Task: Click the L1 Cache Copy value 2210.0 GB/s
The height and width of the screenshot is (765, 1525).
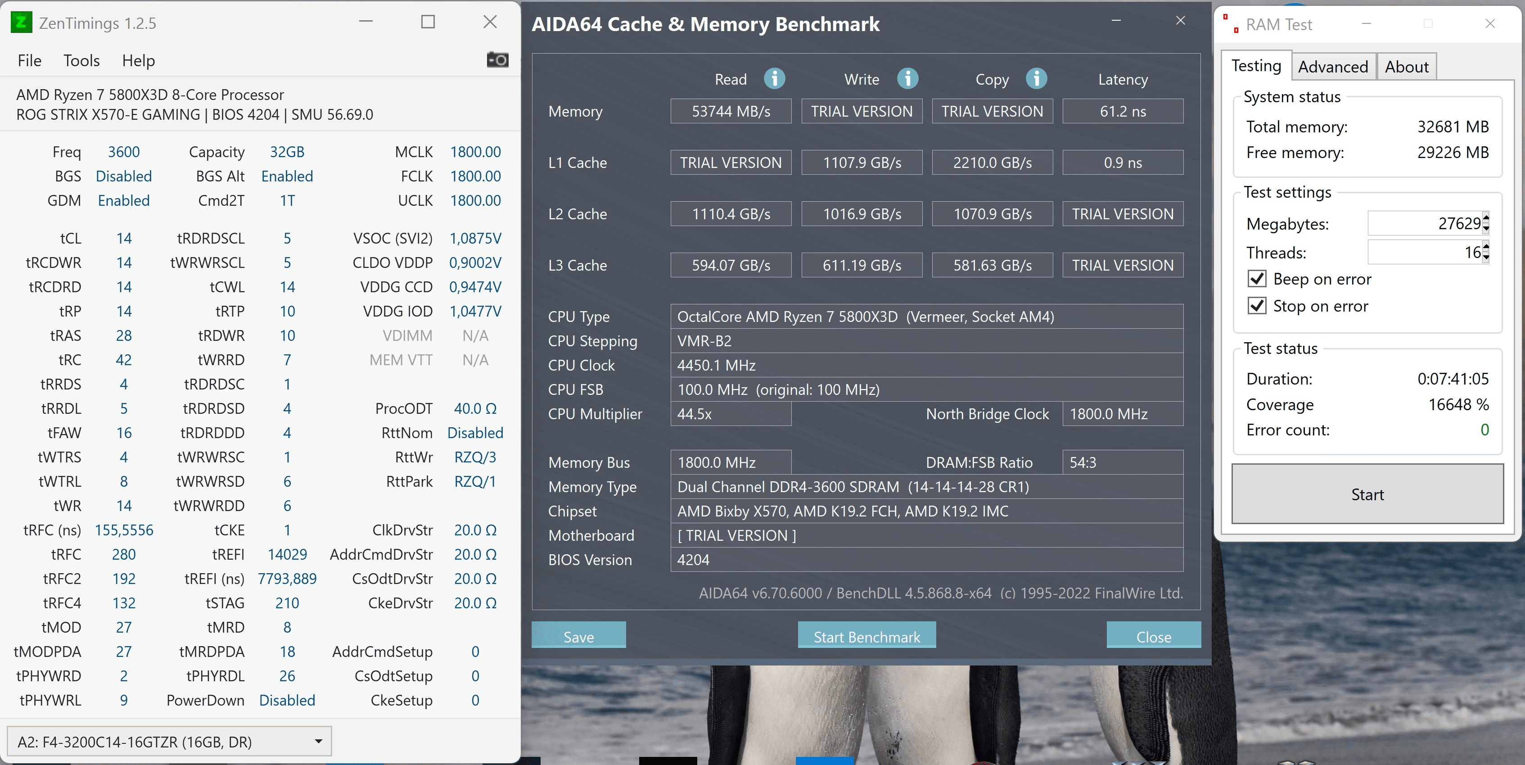Action: point(992,162)
